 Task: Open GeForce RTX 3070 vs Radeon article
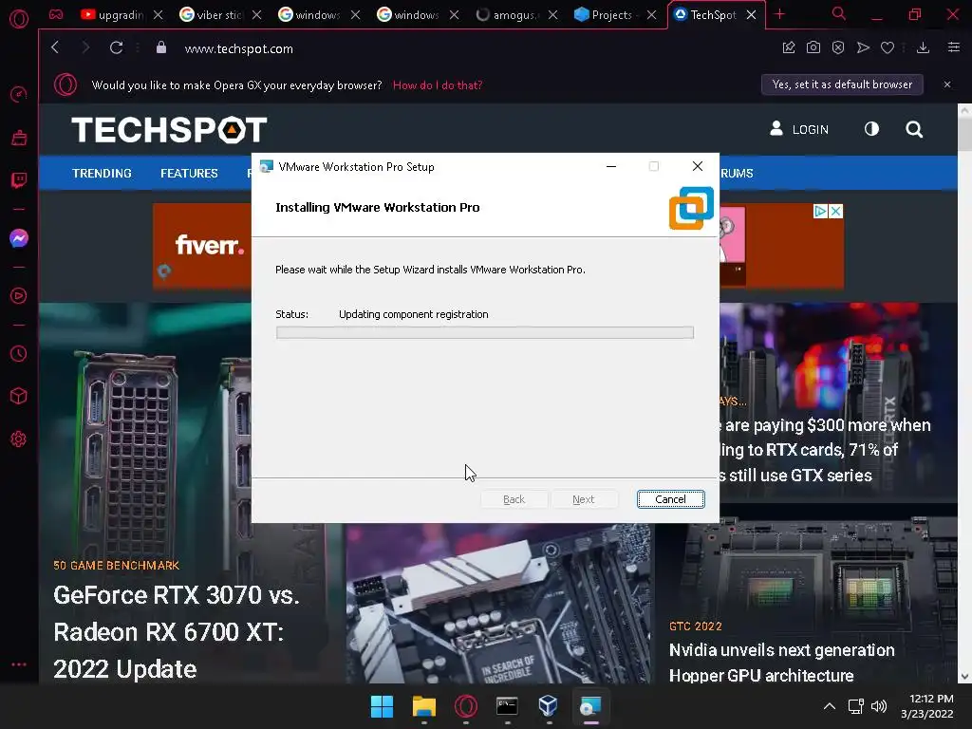pyautogui.click(x=176, y=631)
